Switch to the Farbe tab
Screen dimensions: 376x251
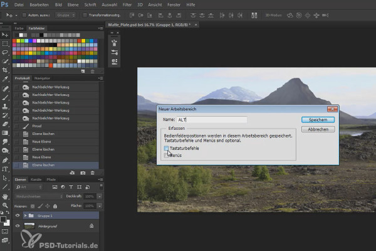[x=19, y=28]
